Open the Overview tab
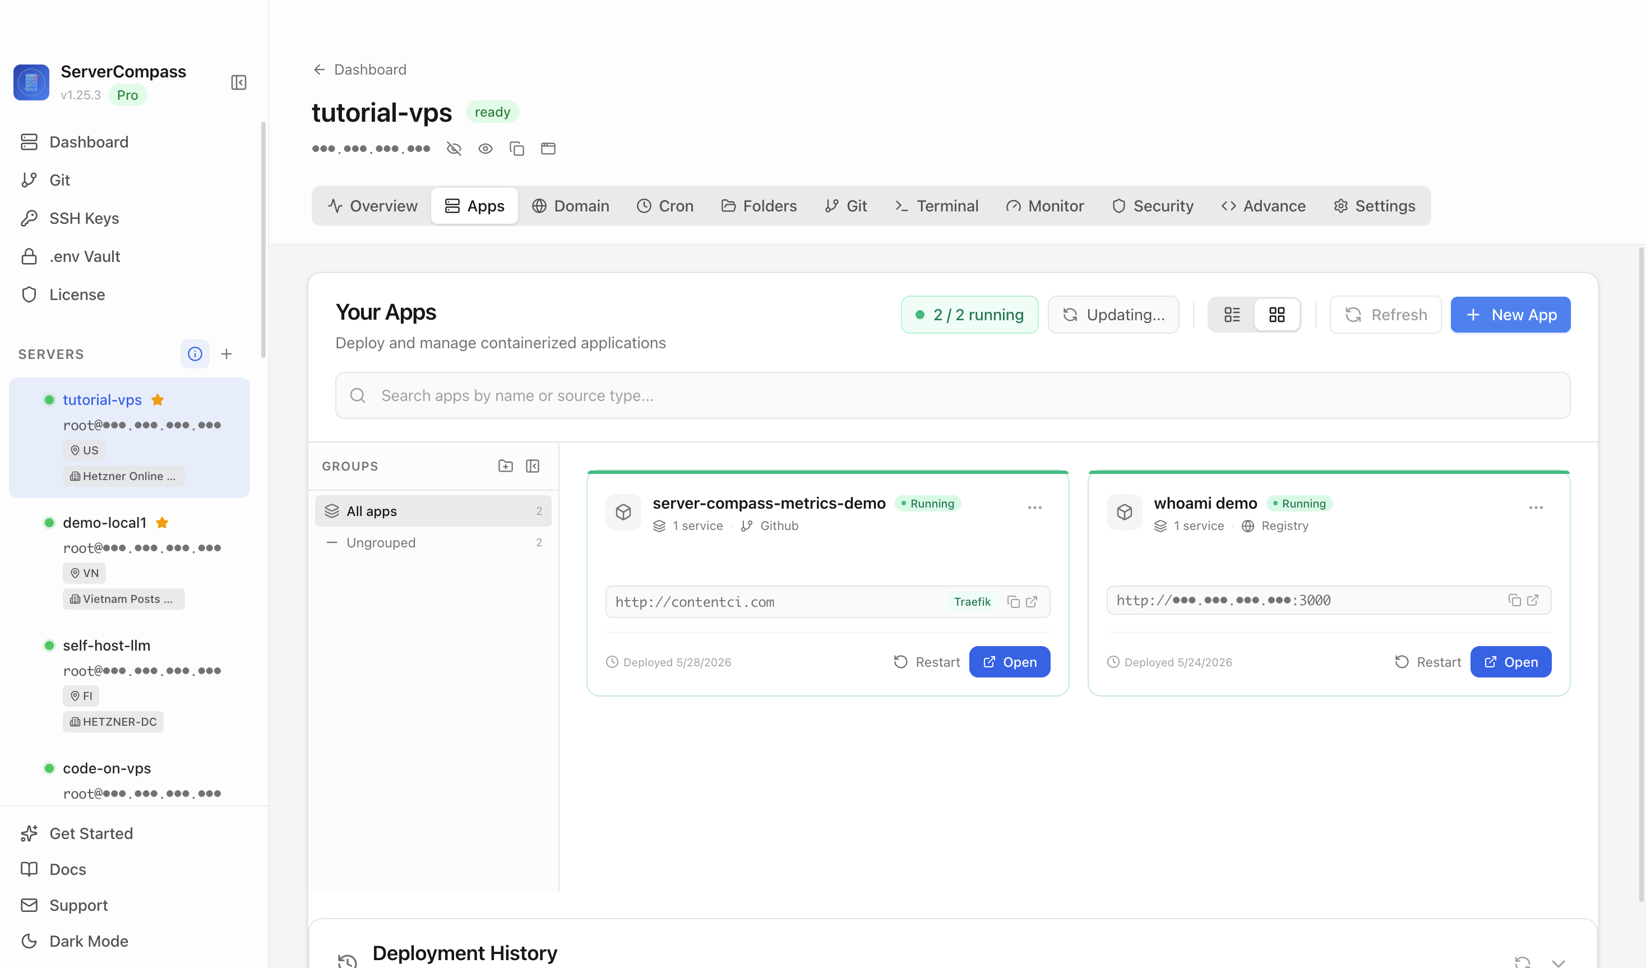The width and height of the screenshot is (1646, 968). coord(372,206)
